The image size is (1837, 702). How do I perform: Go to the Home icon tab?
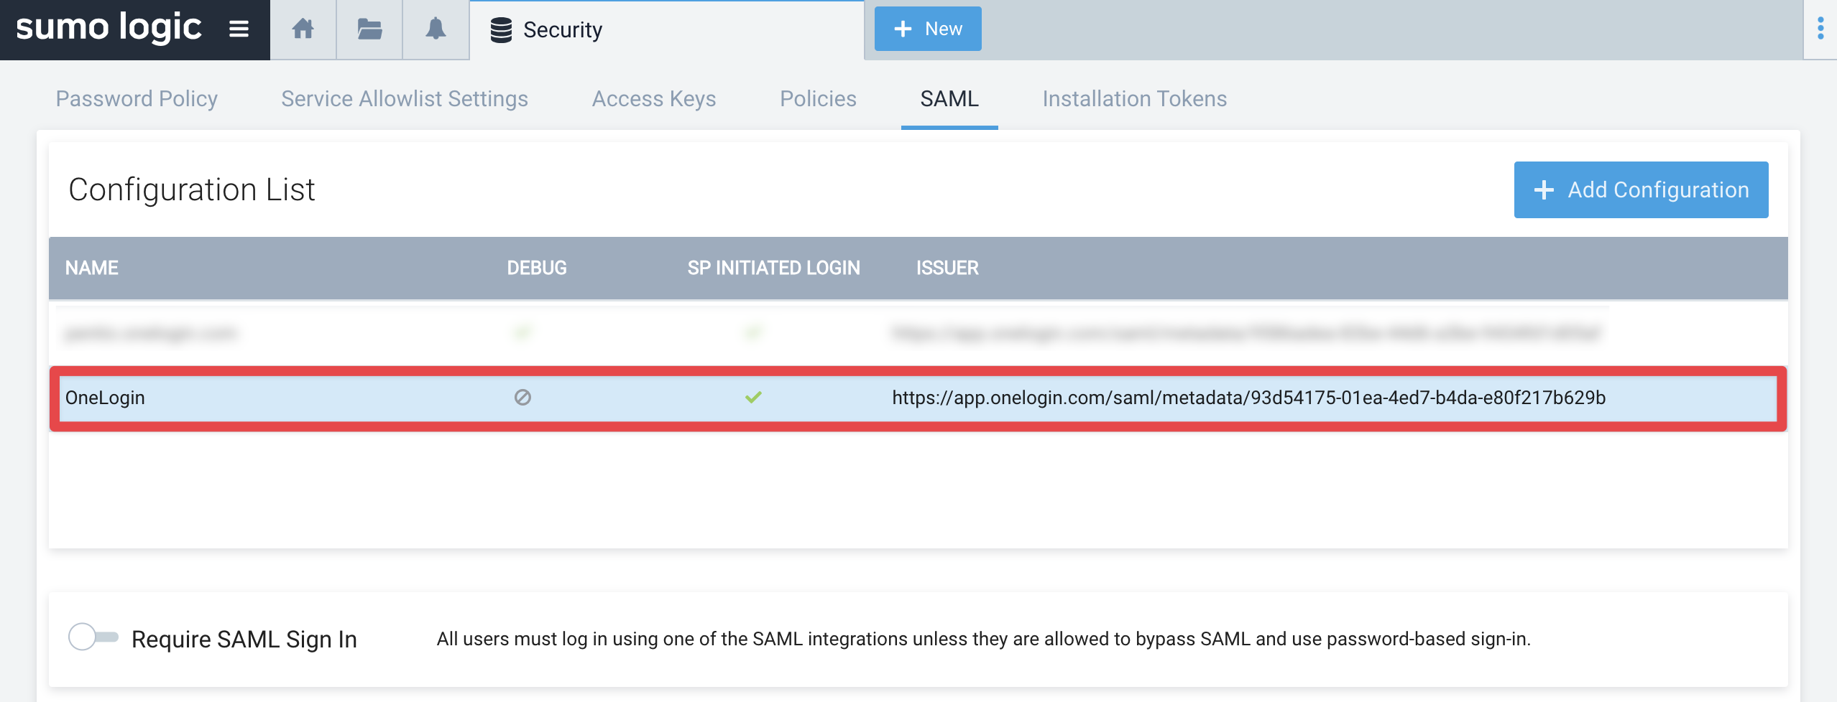303,29
